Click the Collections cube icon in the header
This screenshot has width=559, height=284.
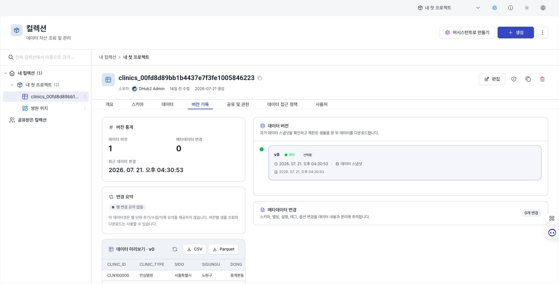click(17, 30)
